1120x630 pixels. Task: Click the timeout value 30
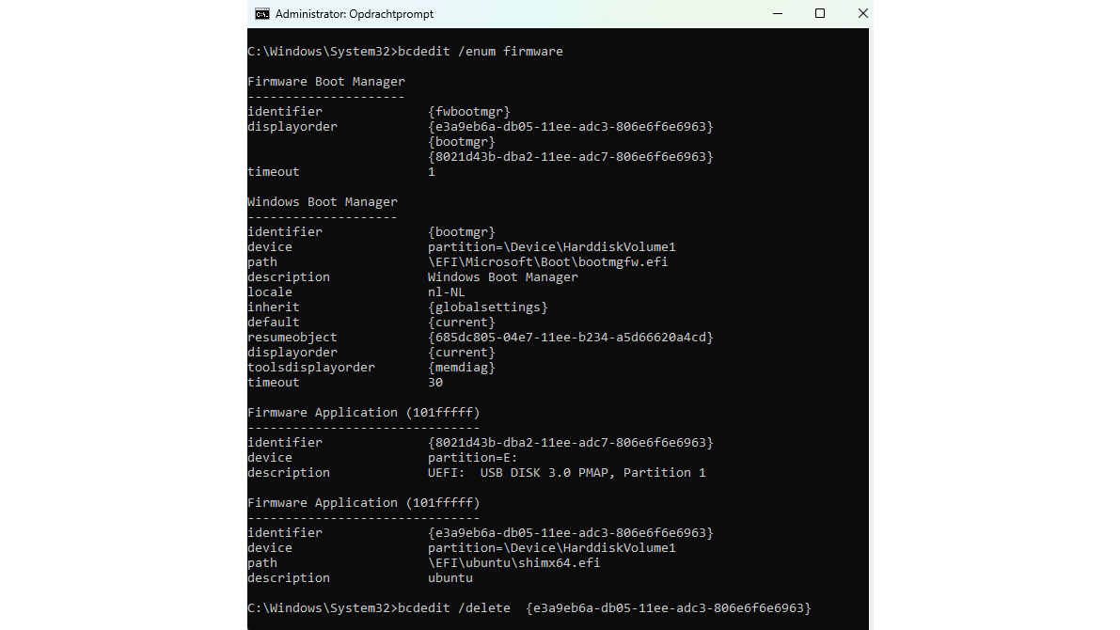pyautogui.click(x=434, y=382)
